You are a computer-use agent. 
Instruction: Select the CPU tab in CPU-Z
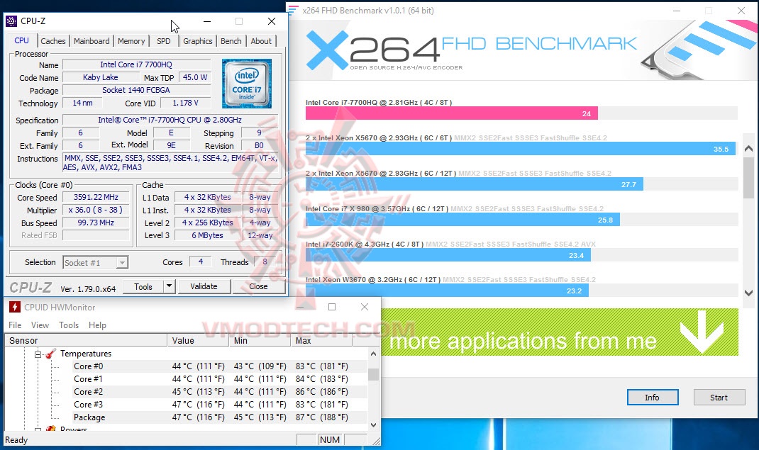[x=21, y=40]
